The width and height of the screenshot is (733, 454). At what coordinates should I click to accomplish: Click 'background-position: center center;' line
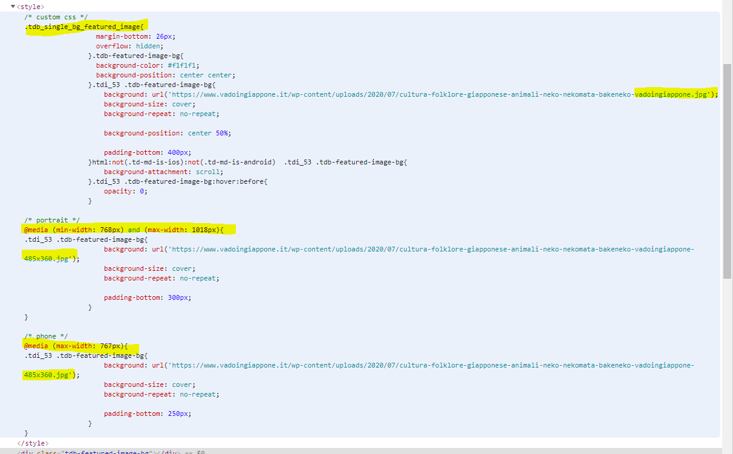point(165,75)
